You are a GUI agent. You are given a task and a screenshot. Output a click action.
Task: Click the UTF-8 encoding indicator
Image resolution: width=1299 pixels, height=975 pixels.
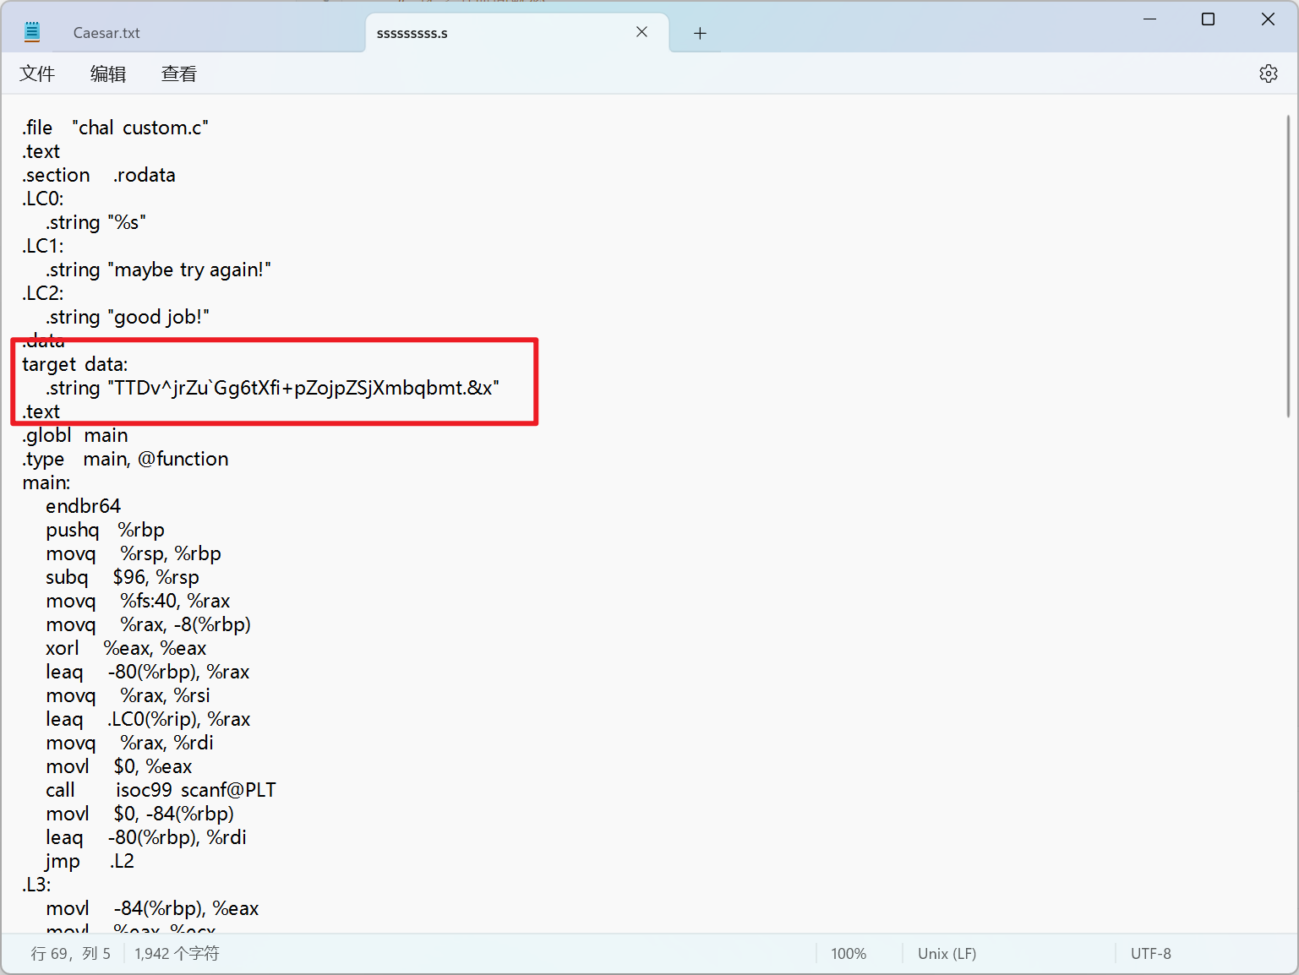coord(1150,953)
